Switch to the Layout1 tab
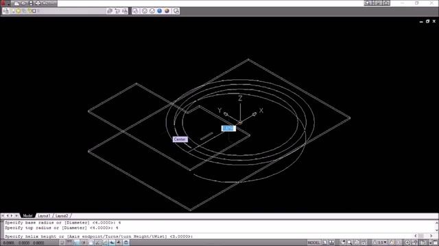 pyautogui.click(x=44, y=216)
